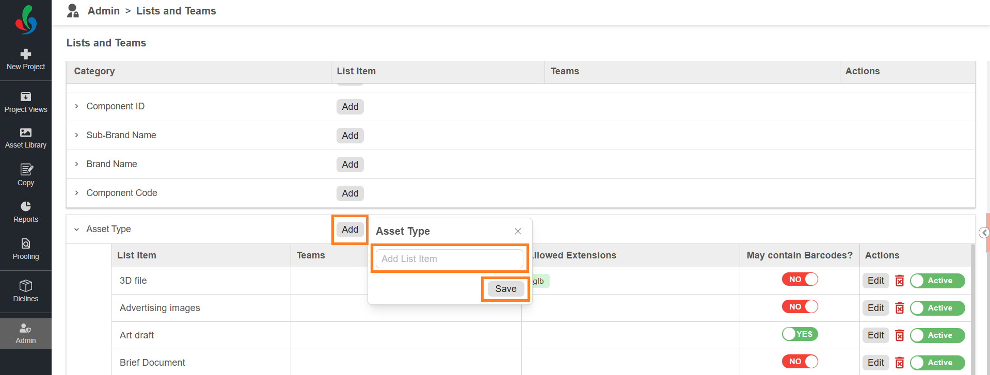Screen dimensions: 990x375
Task: Select Admin in the sidebar menu
Action: point(26,334)
